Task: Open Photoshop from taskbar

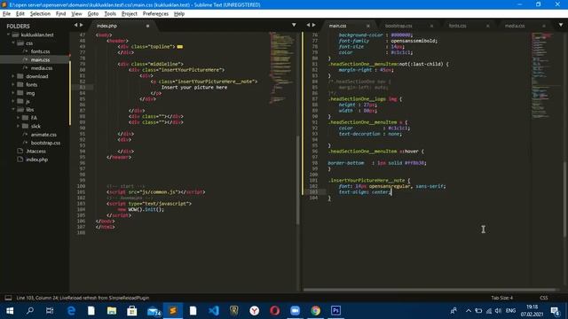Action: [x=335, y=311]
